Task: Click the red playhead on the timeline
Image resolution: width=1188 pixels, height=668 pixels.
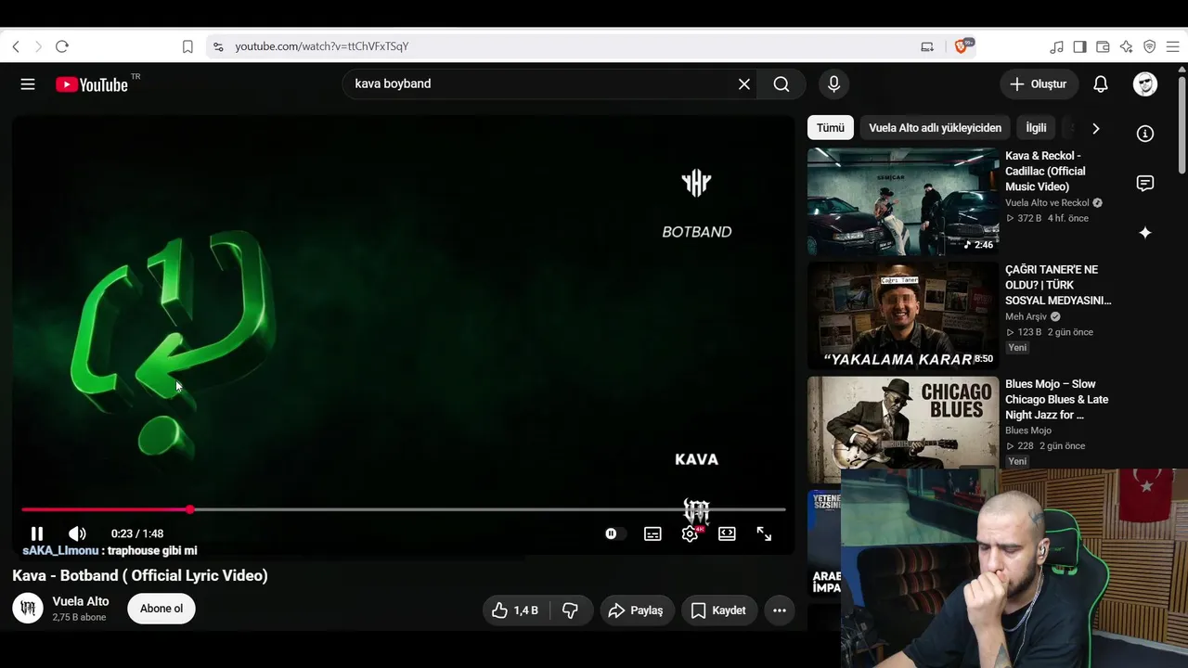Action: (189, 509)
